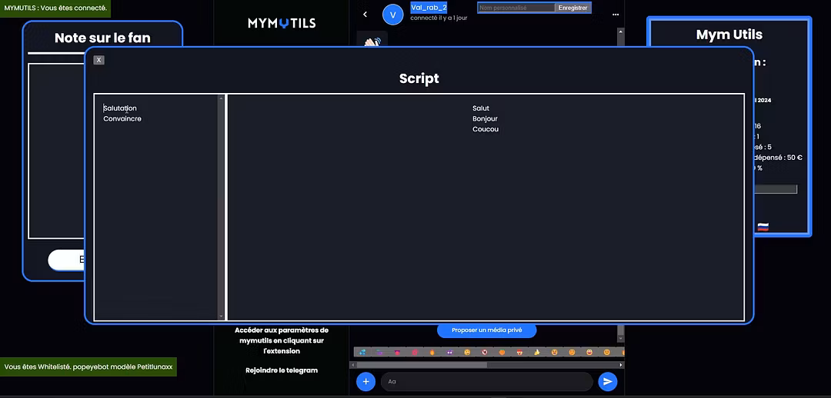
Task: Focus the Nom personnalisé input field
Action: (516, 8)
